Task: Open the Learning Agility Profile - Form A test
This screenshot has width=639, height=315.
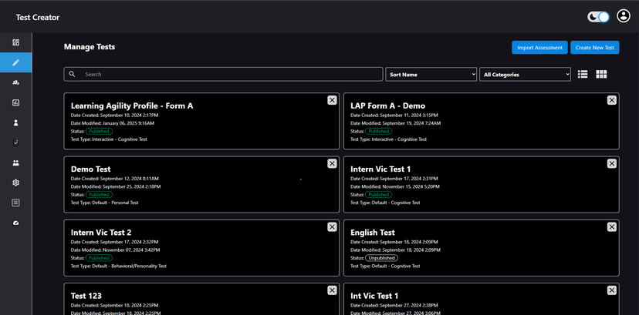Action: pos(132,106)
